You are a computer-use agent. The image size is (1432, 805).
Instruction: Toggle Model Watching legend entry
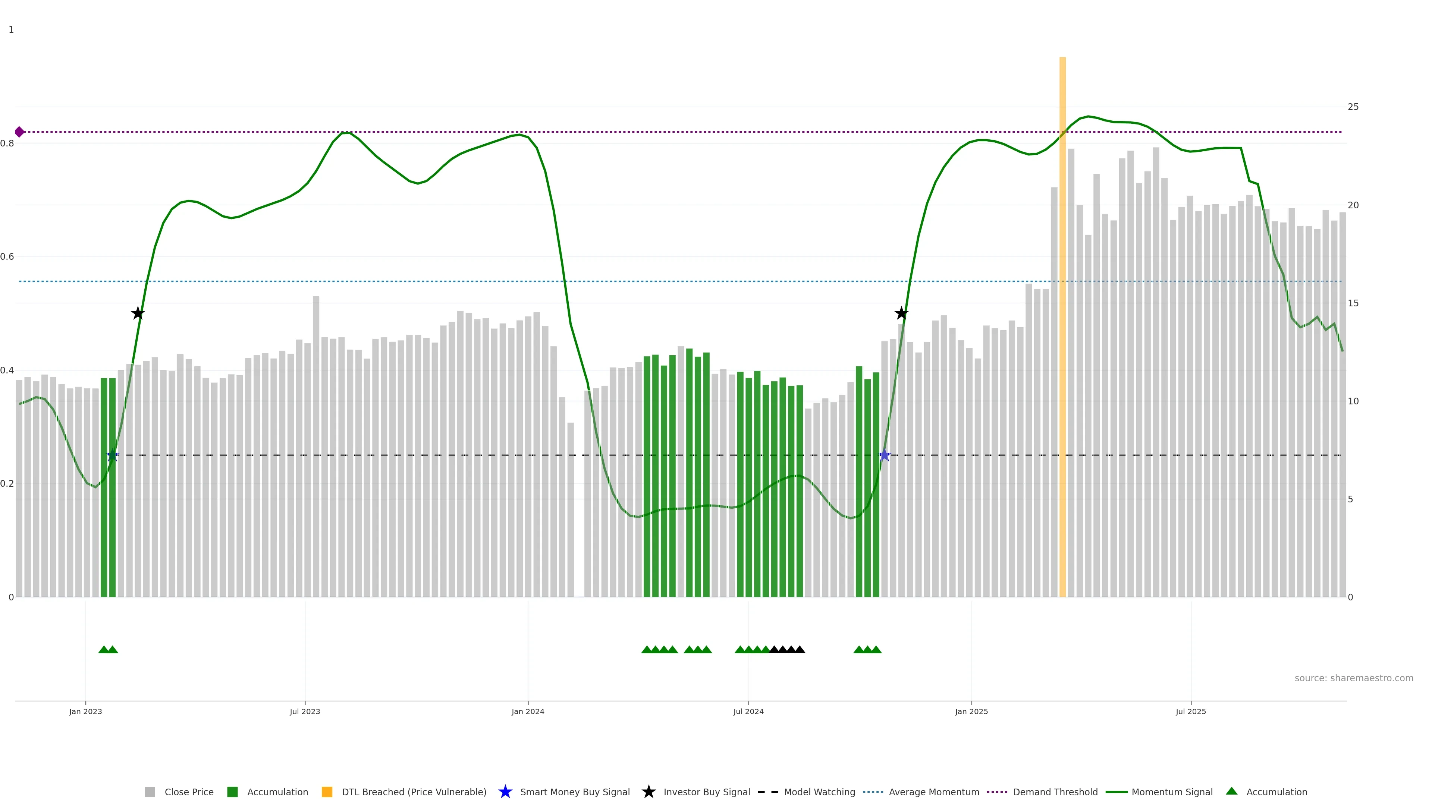[x=819, y=792]
